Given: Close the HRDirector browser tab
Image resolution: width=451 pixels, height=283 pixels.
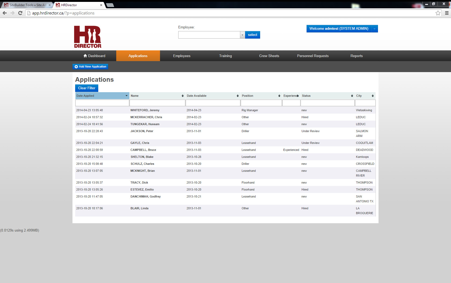Looking at the screenshot, I should coord(101,5).
